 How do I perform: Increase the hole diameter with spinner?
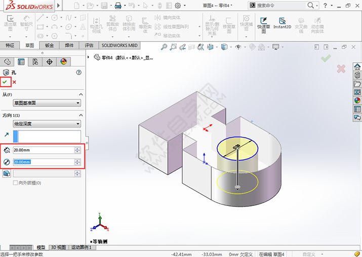click(x=77, y=160)
